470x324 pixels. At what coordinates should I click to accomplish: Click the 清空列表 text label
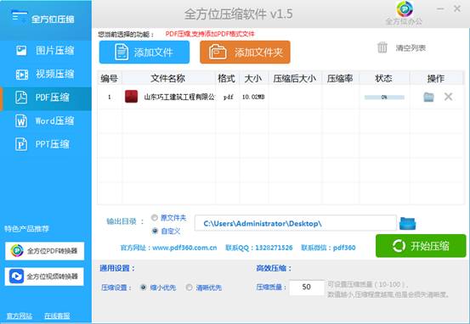pos(411,47)
